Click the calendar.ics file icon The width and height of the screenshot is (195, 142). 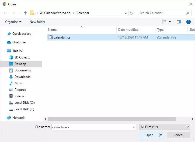pyautogui.click(x=50, y=37)
